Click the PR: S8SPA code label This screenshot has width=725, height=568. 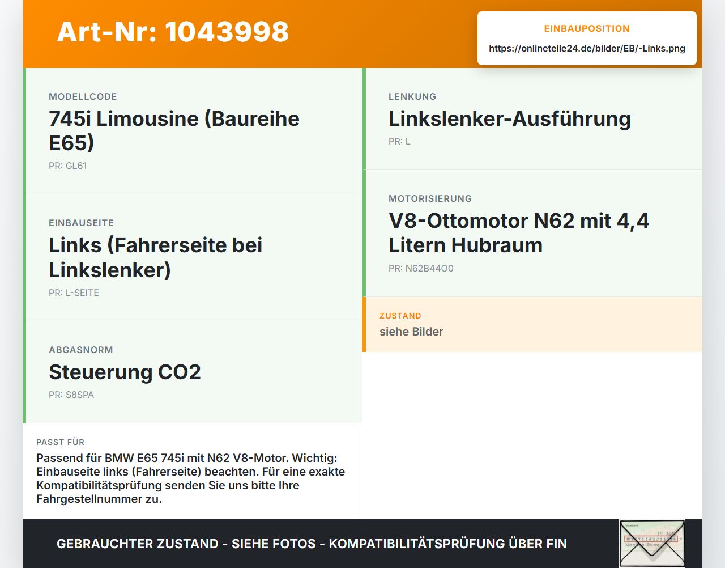pyautogui.click(x=71, y=395)
